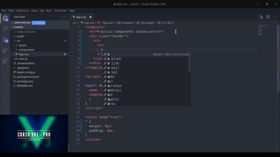Viewport: 280px width, 157px height.
Task: Open the Search view in activity bar
Action: coord(5,29)
